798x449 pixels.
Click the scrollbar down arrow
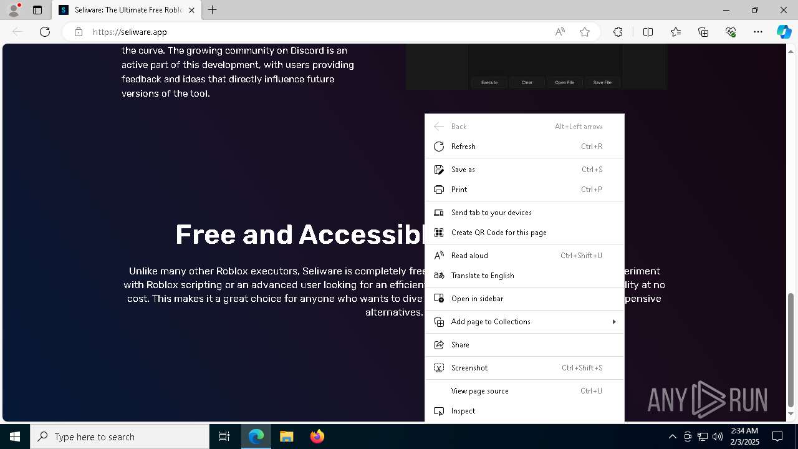[x=791, y=413]
